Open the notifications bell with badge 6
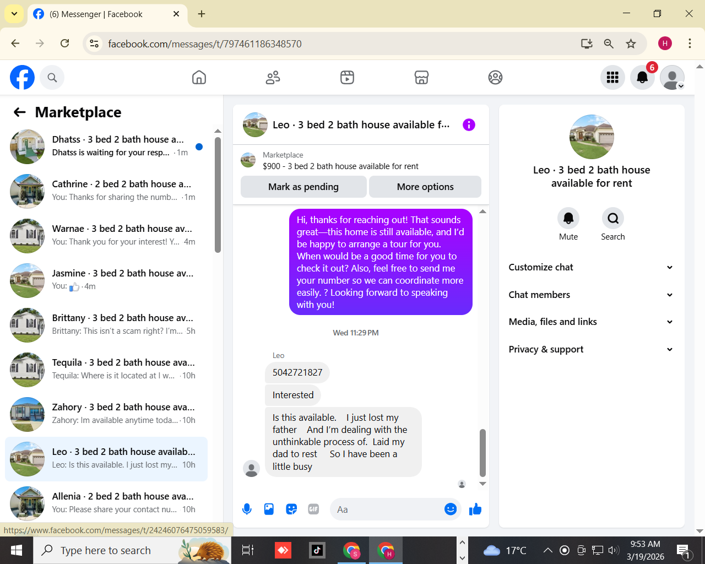The height and width of the screenshot is (564, 705). tap(642, 77)
